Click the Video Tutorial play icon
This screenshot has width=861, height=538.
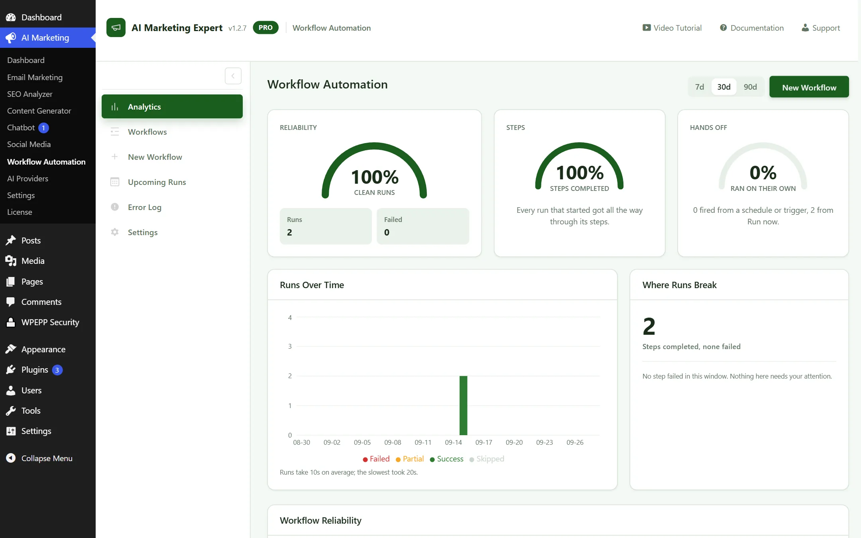point(647,27)
